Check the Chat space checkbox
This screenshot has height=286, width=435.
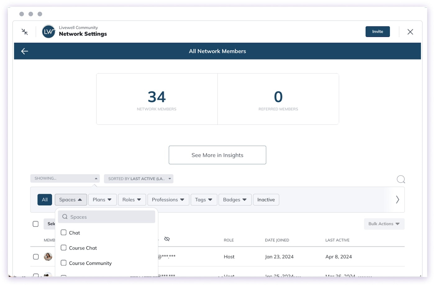(x=64, y=233)
